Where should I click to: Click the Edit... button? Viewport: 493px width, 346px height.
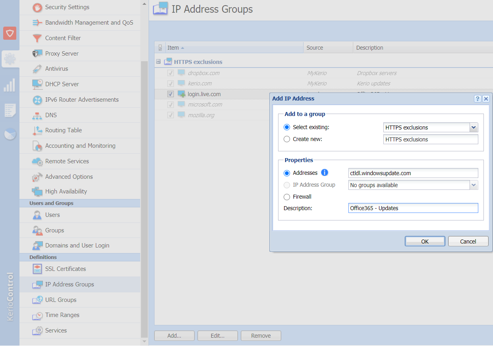218,336
